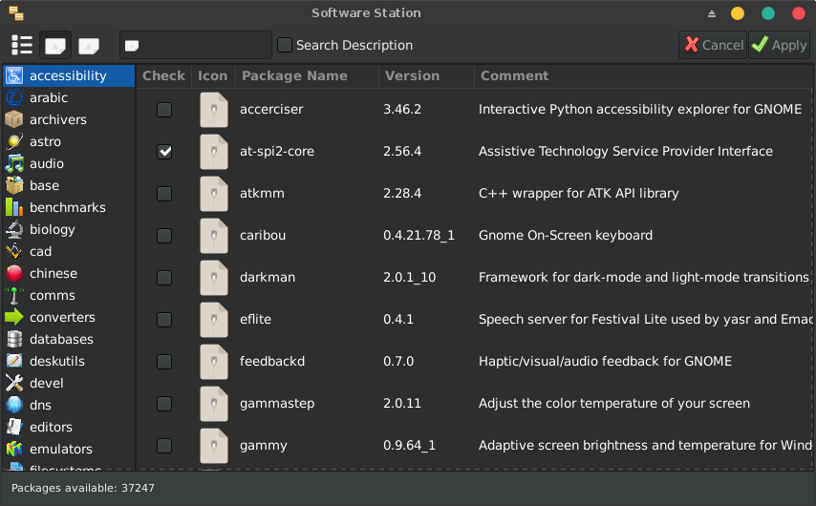Tick the atkmm package checkbox
This screenshot has width=816, height=506.
(164, 194)
